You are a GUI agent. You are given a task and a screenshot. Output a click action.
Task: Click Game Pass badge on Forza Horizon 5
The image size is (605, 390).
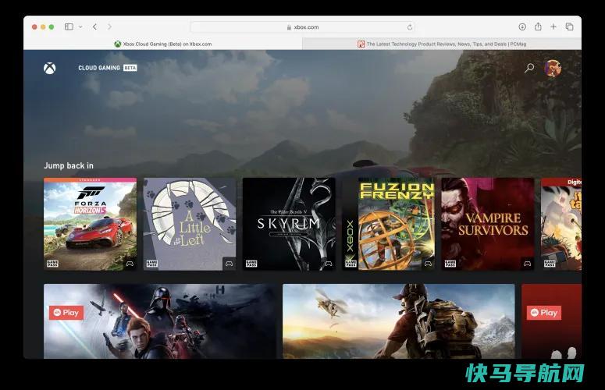point(52,264)
